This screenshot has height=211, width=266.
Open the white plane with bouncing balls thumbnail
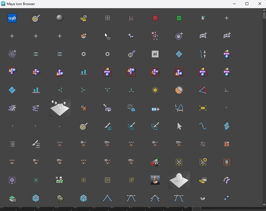60,108
